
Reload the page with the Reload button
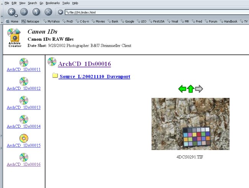pyautogui.click(x=36, y=12)
